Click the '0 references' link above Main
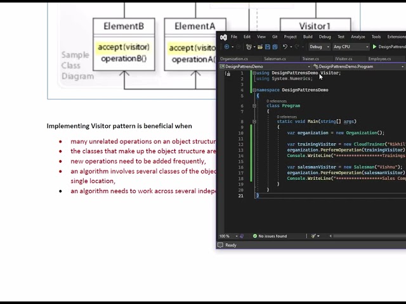This screenshot has height=304, width=406. click(x=287, y=117)
